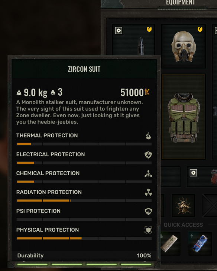Click the yellow shield badge on the gas mask slot
Image resolution: width=217 pixels, height=271 pixels.
click(200, 29)
